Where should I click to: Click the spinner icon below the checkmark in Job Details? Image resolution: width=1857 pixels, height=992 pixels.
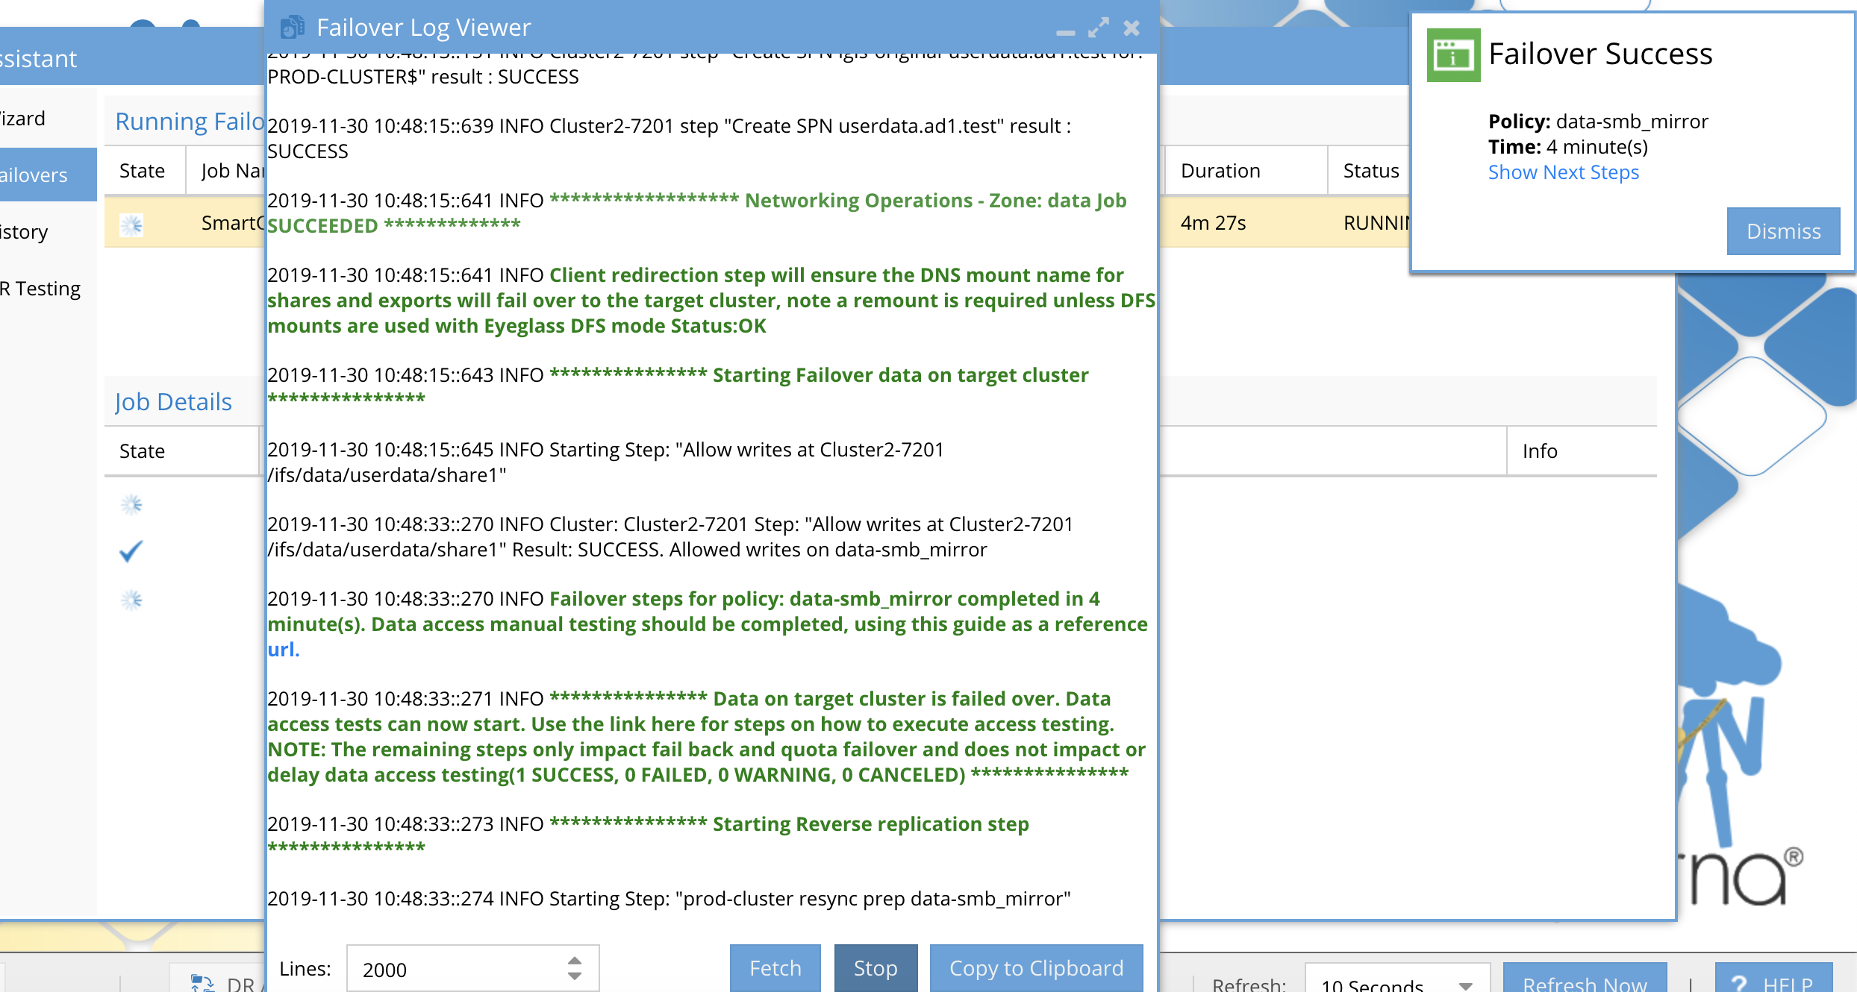pyautogui.click(x=132, y=600)
